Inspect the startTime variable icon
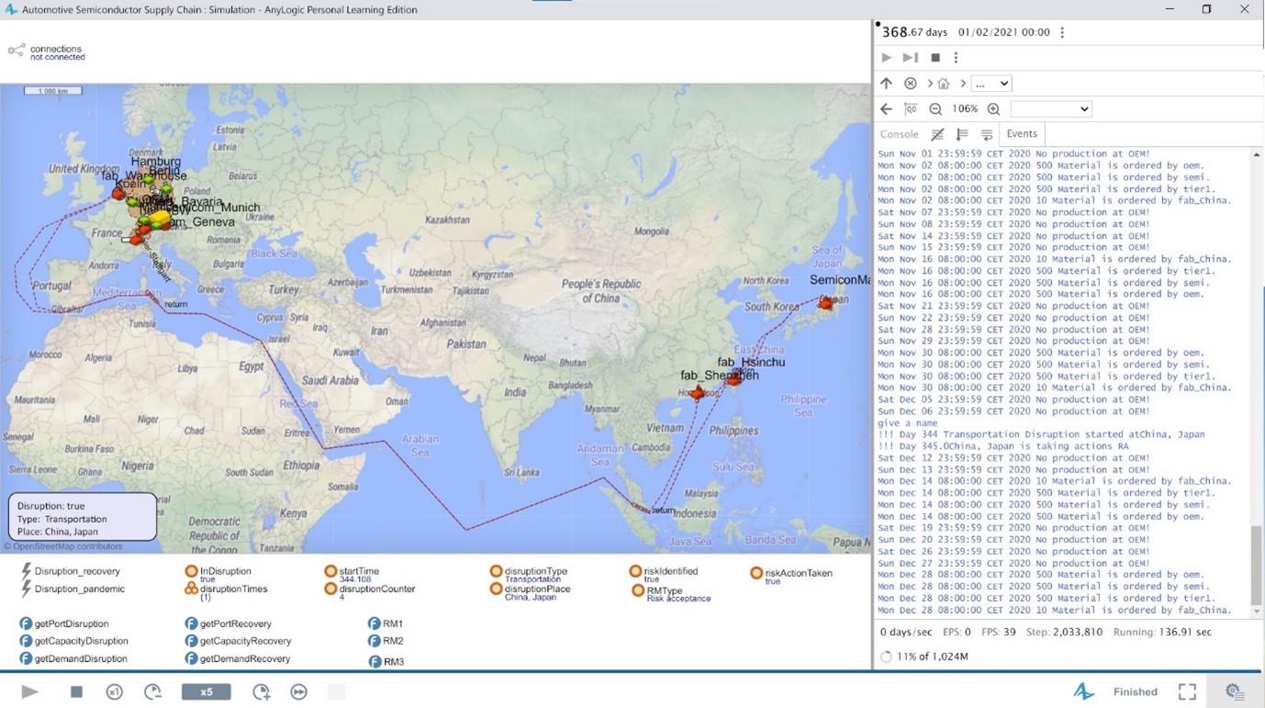The image size is (1265, 708). click(330, 571)
